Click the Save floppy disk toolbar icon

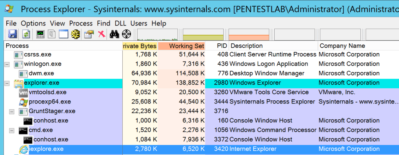point(12,34)
